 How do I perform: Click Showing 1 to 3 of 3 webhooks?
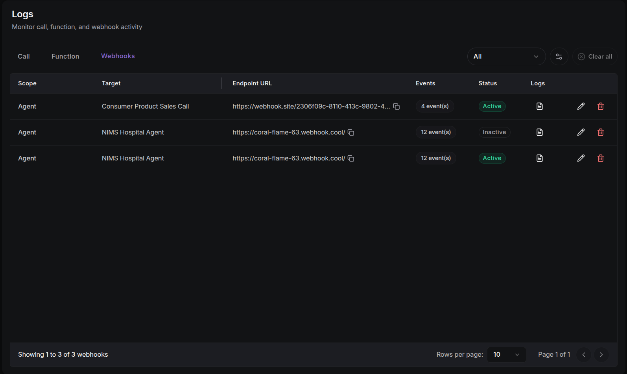(x=63, y=355)
